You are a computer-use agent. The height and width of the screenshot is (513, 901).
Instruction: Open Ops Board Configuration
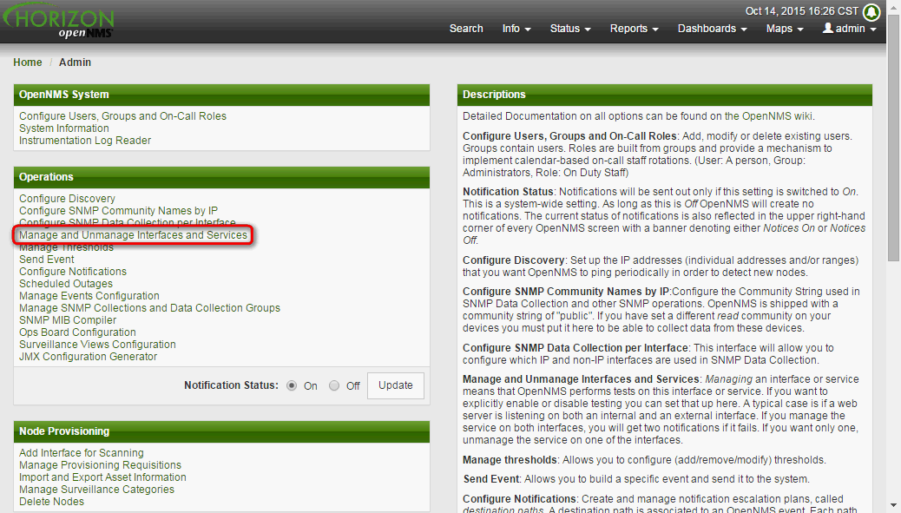[x=77, y=332]
